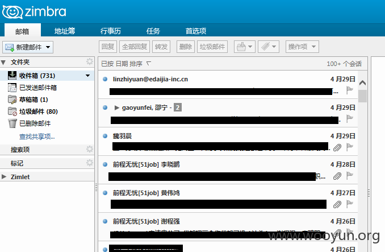Toggle unread dot on gaoyunfei conversation
Screen dimensions: 385x252
point(105,108)
